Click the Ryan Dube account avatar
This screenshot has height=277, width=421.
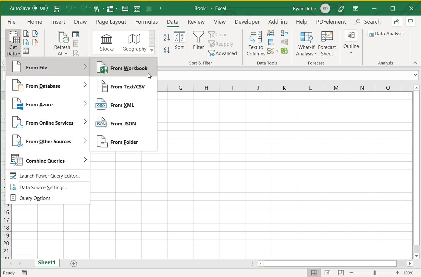[x=325, y=9]
